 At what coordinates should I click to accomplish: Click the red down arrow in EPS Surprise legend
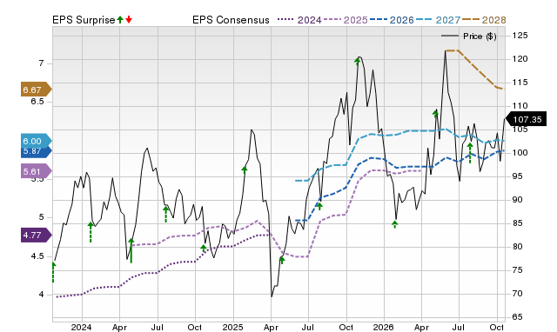tap(129, 19)
